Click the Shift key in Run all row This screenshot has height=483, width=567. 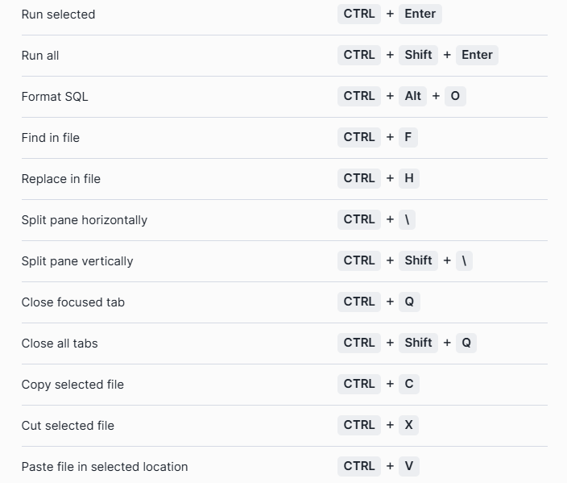[418, 55]
